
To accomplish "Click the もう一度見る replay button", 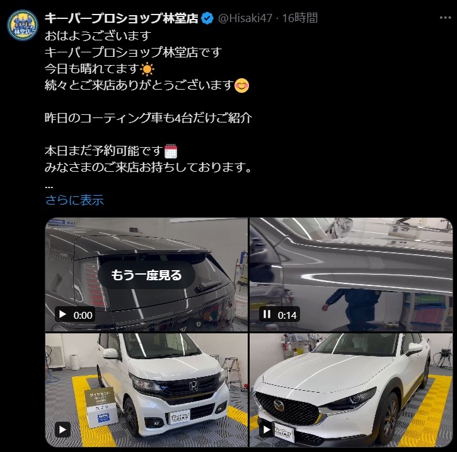I will click(x=146, y=275).
